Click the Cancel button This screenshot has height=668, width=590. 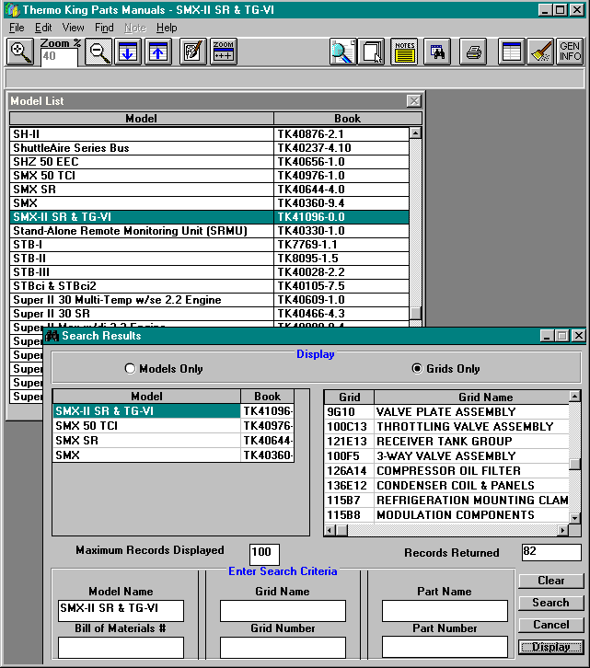pyautogui.click(x=550, y=625)
